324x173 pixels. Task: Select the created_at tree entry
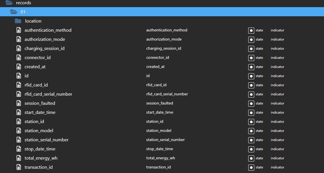tap(35, 67)
